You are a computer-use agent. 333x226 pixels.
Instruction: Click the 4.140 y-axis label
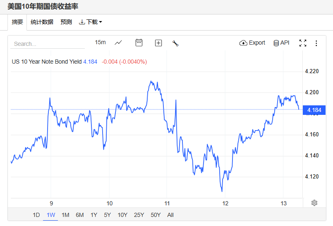click(312, 155)
